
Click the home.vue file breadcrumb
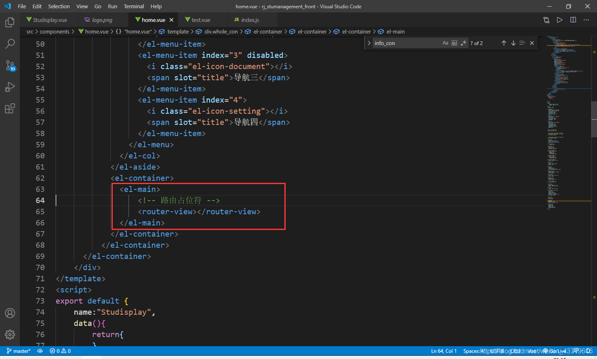point(93,31)
